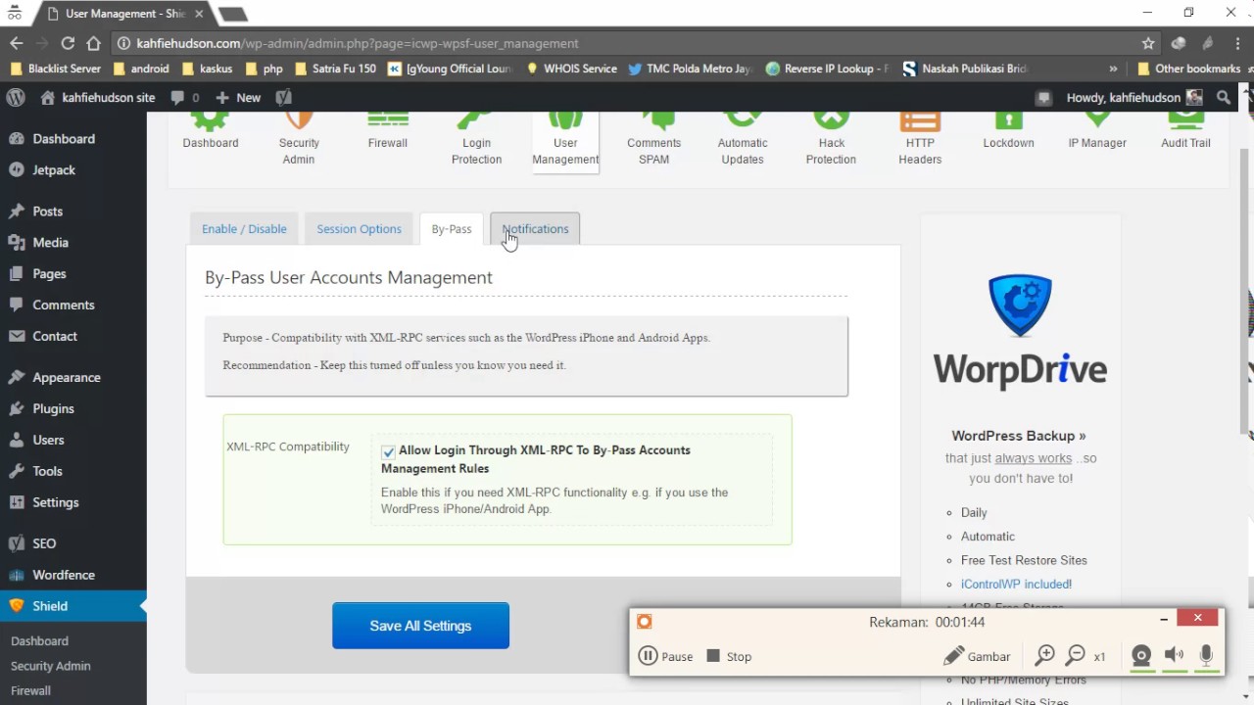
Task: Open the Hack Protection module
Action: [831, 139]
